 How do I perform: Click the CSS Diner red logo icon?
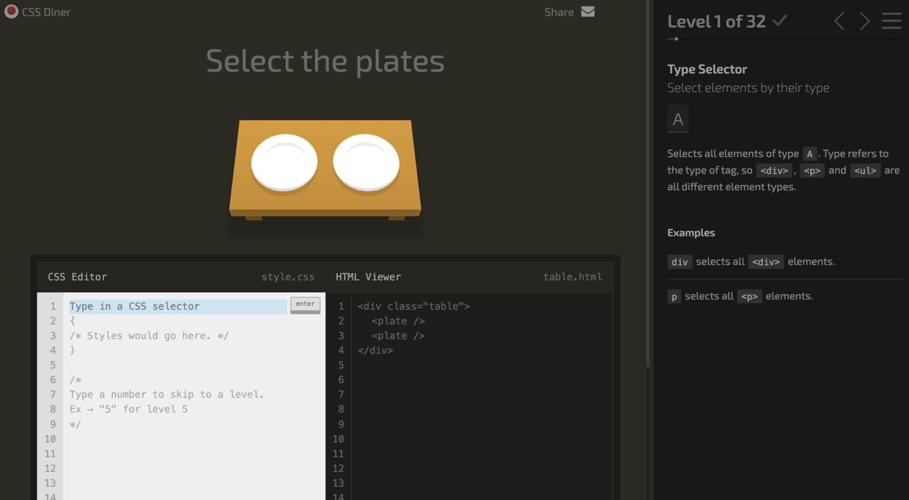click(x=11, y=12)
